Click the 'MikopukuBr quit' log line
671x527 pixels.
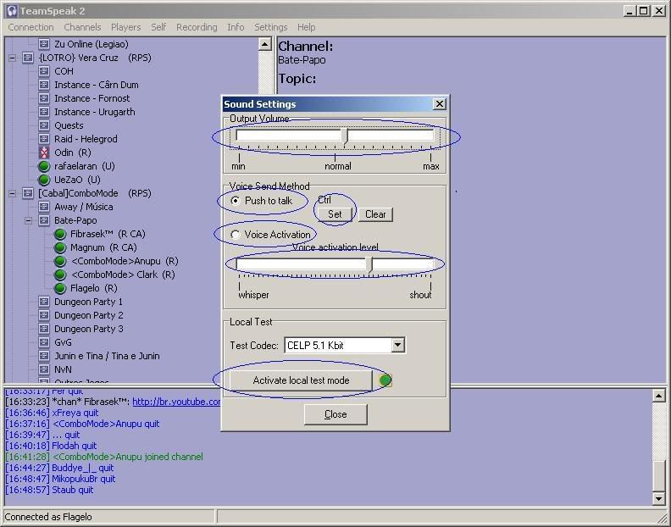(60, 479)
